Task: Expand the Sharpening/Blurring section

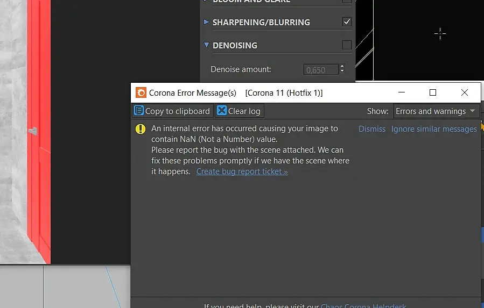Action: coord(207,22)
